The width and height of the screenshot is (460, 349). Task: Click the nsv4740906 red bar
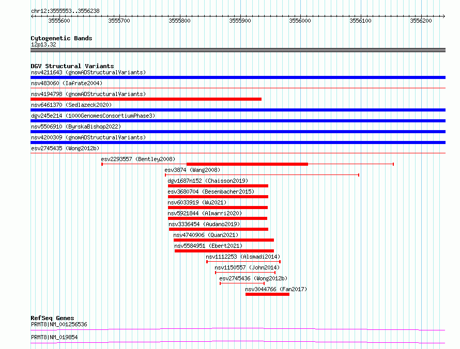click(224, 240)
